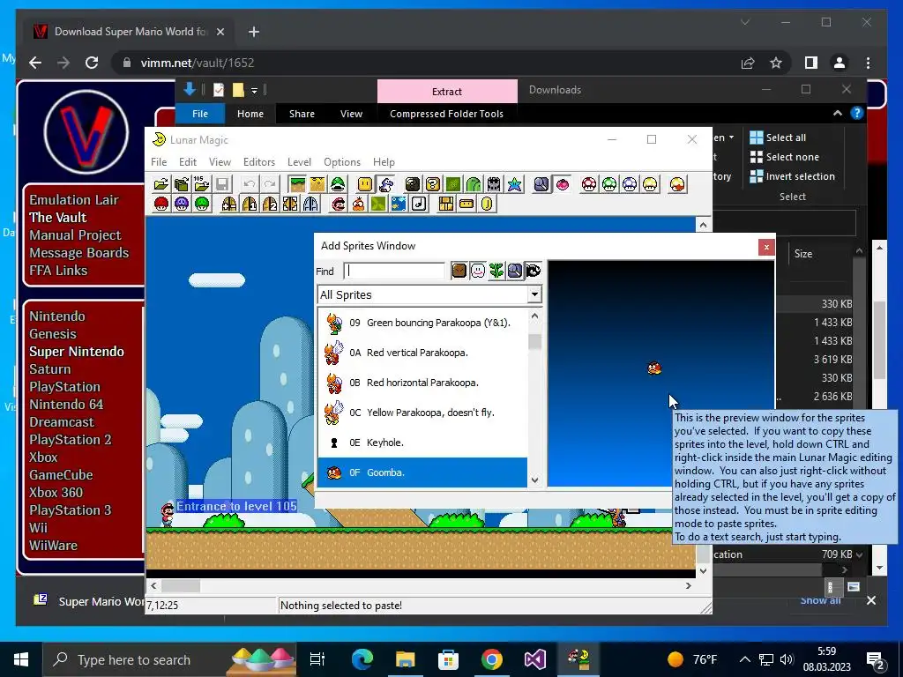903x677 pixels.
Task: Click the red mushroom icon in top toolbar row
Action: 589,184
